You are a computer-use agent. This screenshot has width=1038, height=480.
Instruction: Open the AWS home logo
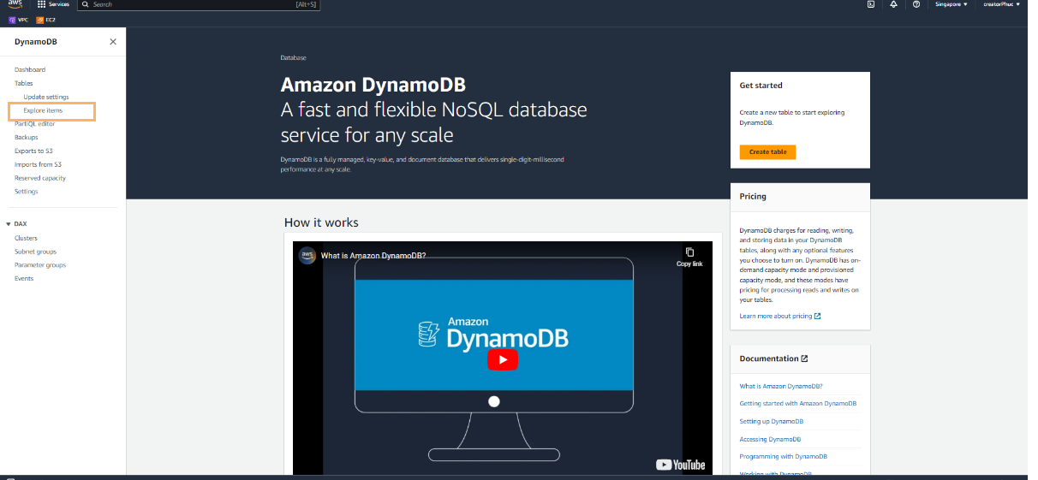pyautogui.click(x=15, y=4)
